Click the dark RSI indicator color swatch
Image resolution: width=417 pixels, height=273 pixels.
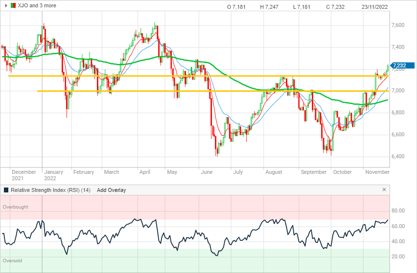(6, 190)
